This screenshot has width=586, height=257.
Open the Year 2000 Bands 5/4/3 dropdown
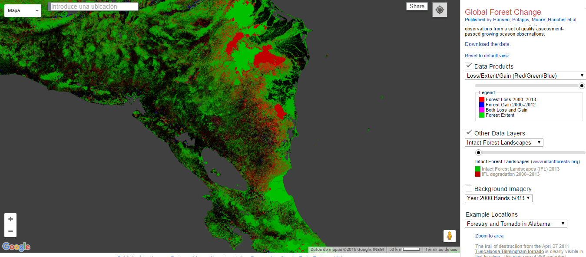click(498, 198)
